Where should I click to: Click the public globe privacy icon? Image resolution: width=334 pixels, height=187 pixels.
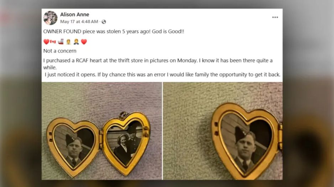click(104, 22)
